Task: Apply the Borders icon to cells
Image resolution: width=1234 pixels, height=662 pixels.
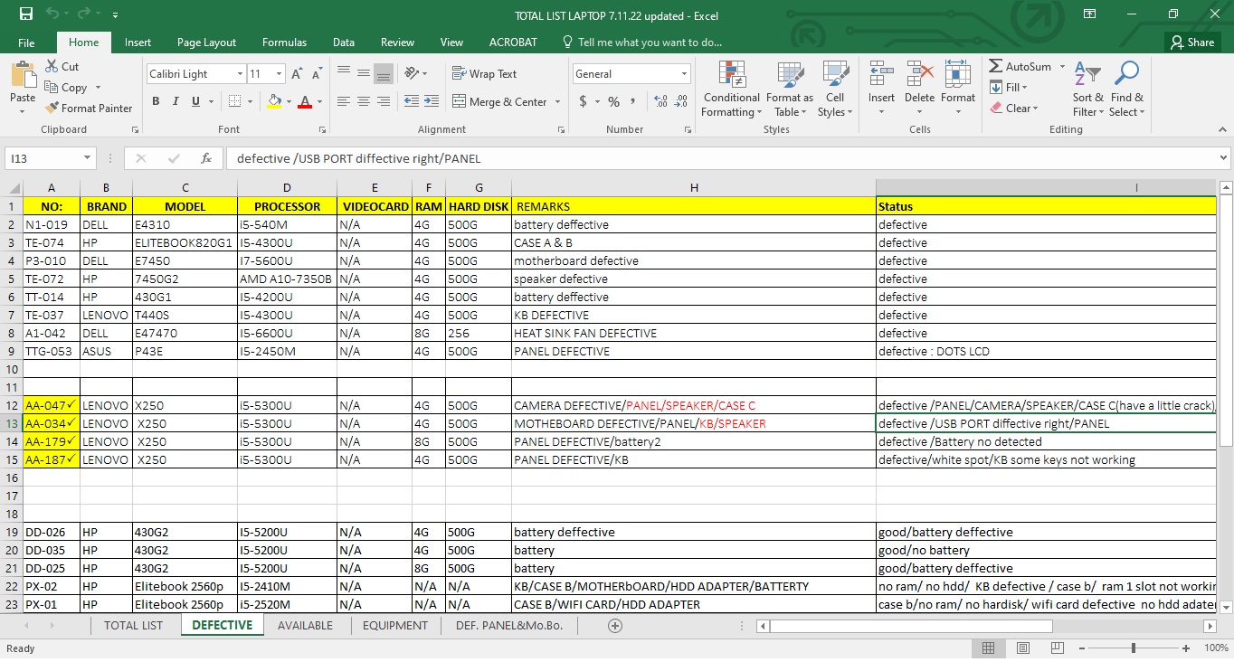Action: [x=234, y=101]
